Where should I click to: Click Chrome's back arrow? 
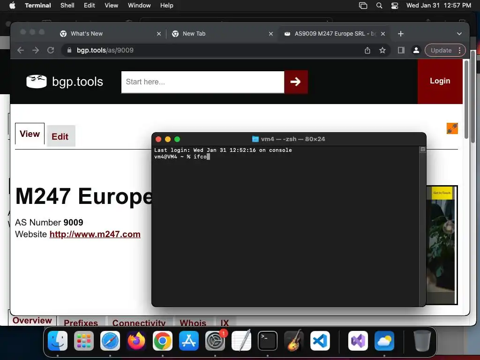21,50
